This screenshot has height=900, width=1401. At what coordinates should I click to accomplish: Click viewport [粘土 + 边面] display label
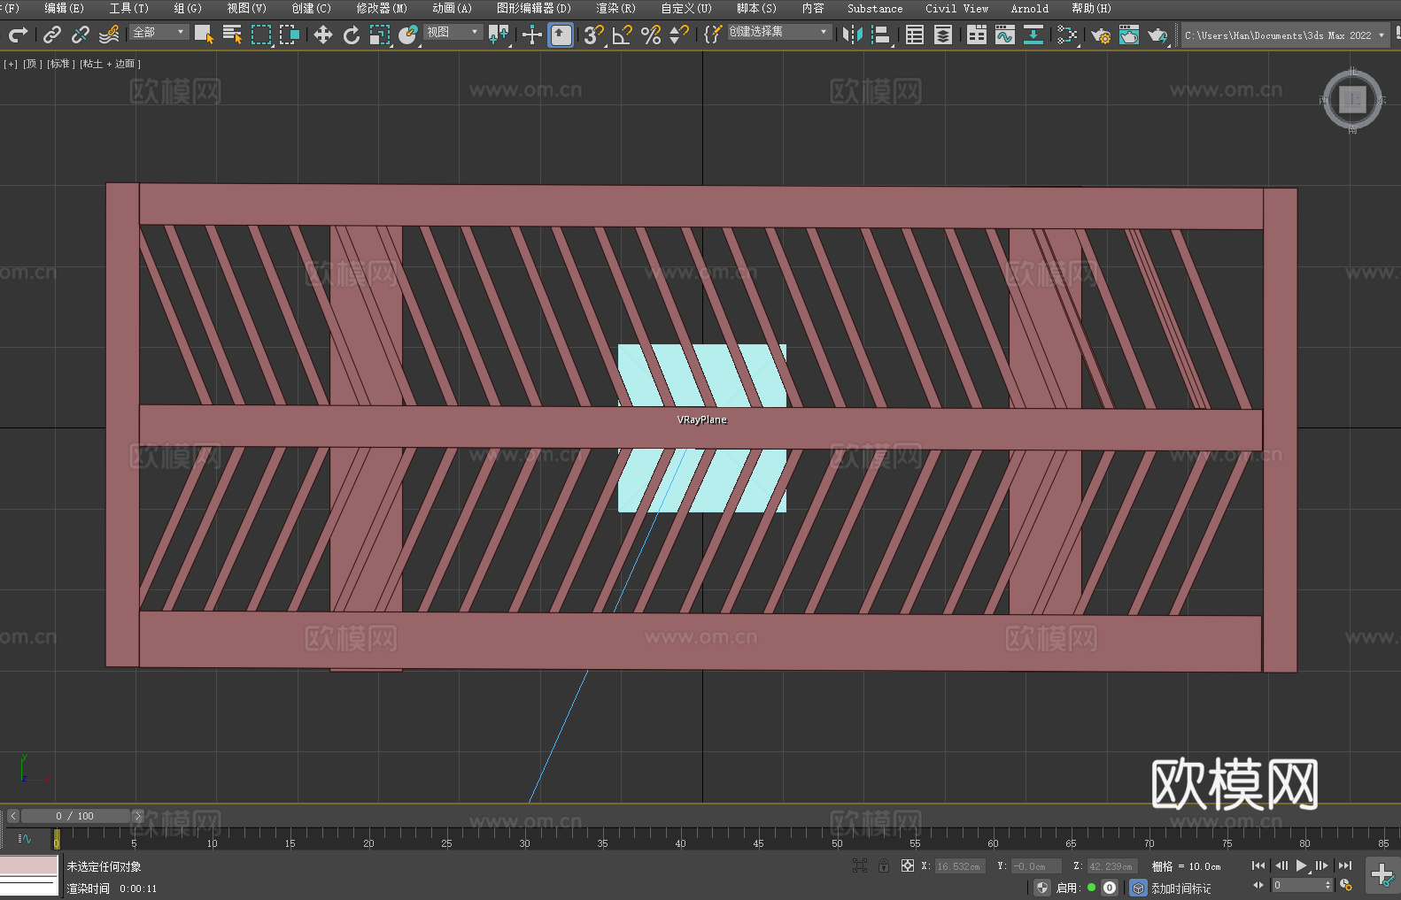[x=110, y=64]
